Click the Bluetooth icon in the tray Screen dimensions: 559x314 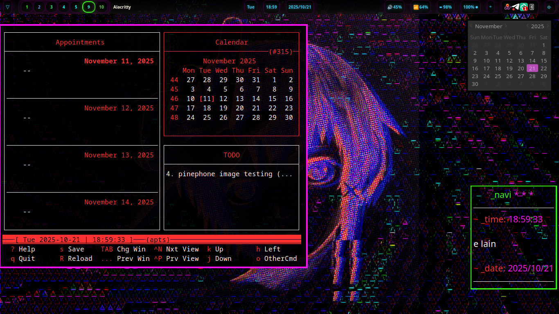(532, 7)
